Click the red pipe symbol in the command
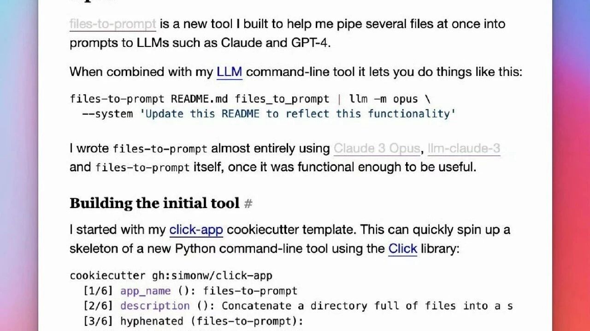The image size is (590, 331). [340, 99]
